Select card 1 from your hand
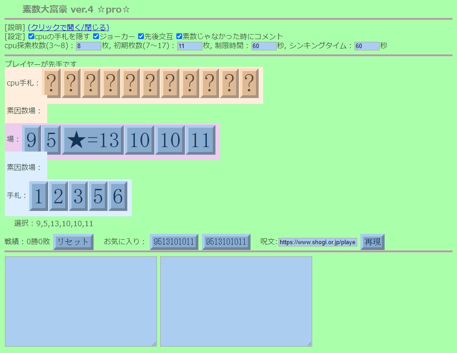This screenshot has height=353, width=457. tap(39, 196)
